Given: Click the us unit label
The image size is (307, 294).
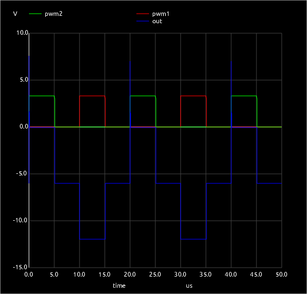Looking at the screenshot, I should pos(189,286).
